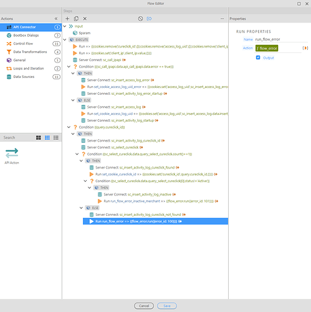Screen dimensions: 311x312
Task: Open the three-dots more options menu
Action: [222, 19]
